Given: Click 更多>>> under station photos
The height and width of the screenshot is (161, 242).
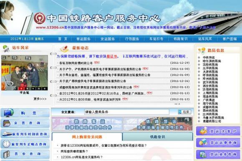Looking at the screenshot, I should [40, 99].
